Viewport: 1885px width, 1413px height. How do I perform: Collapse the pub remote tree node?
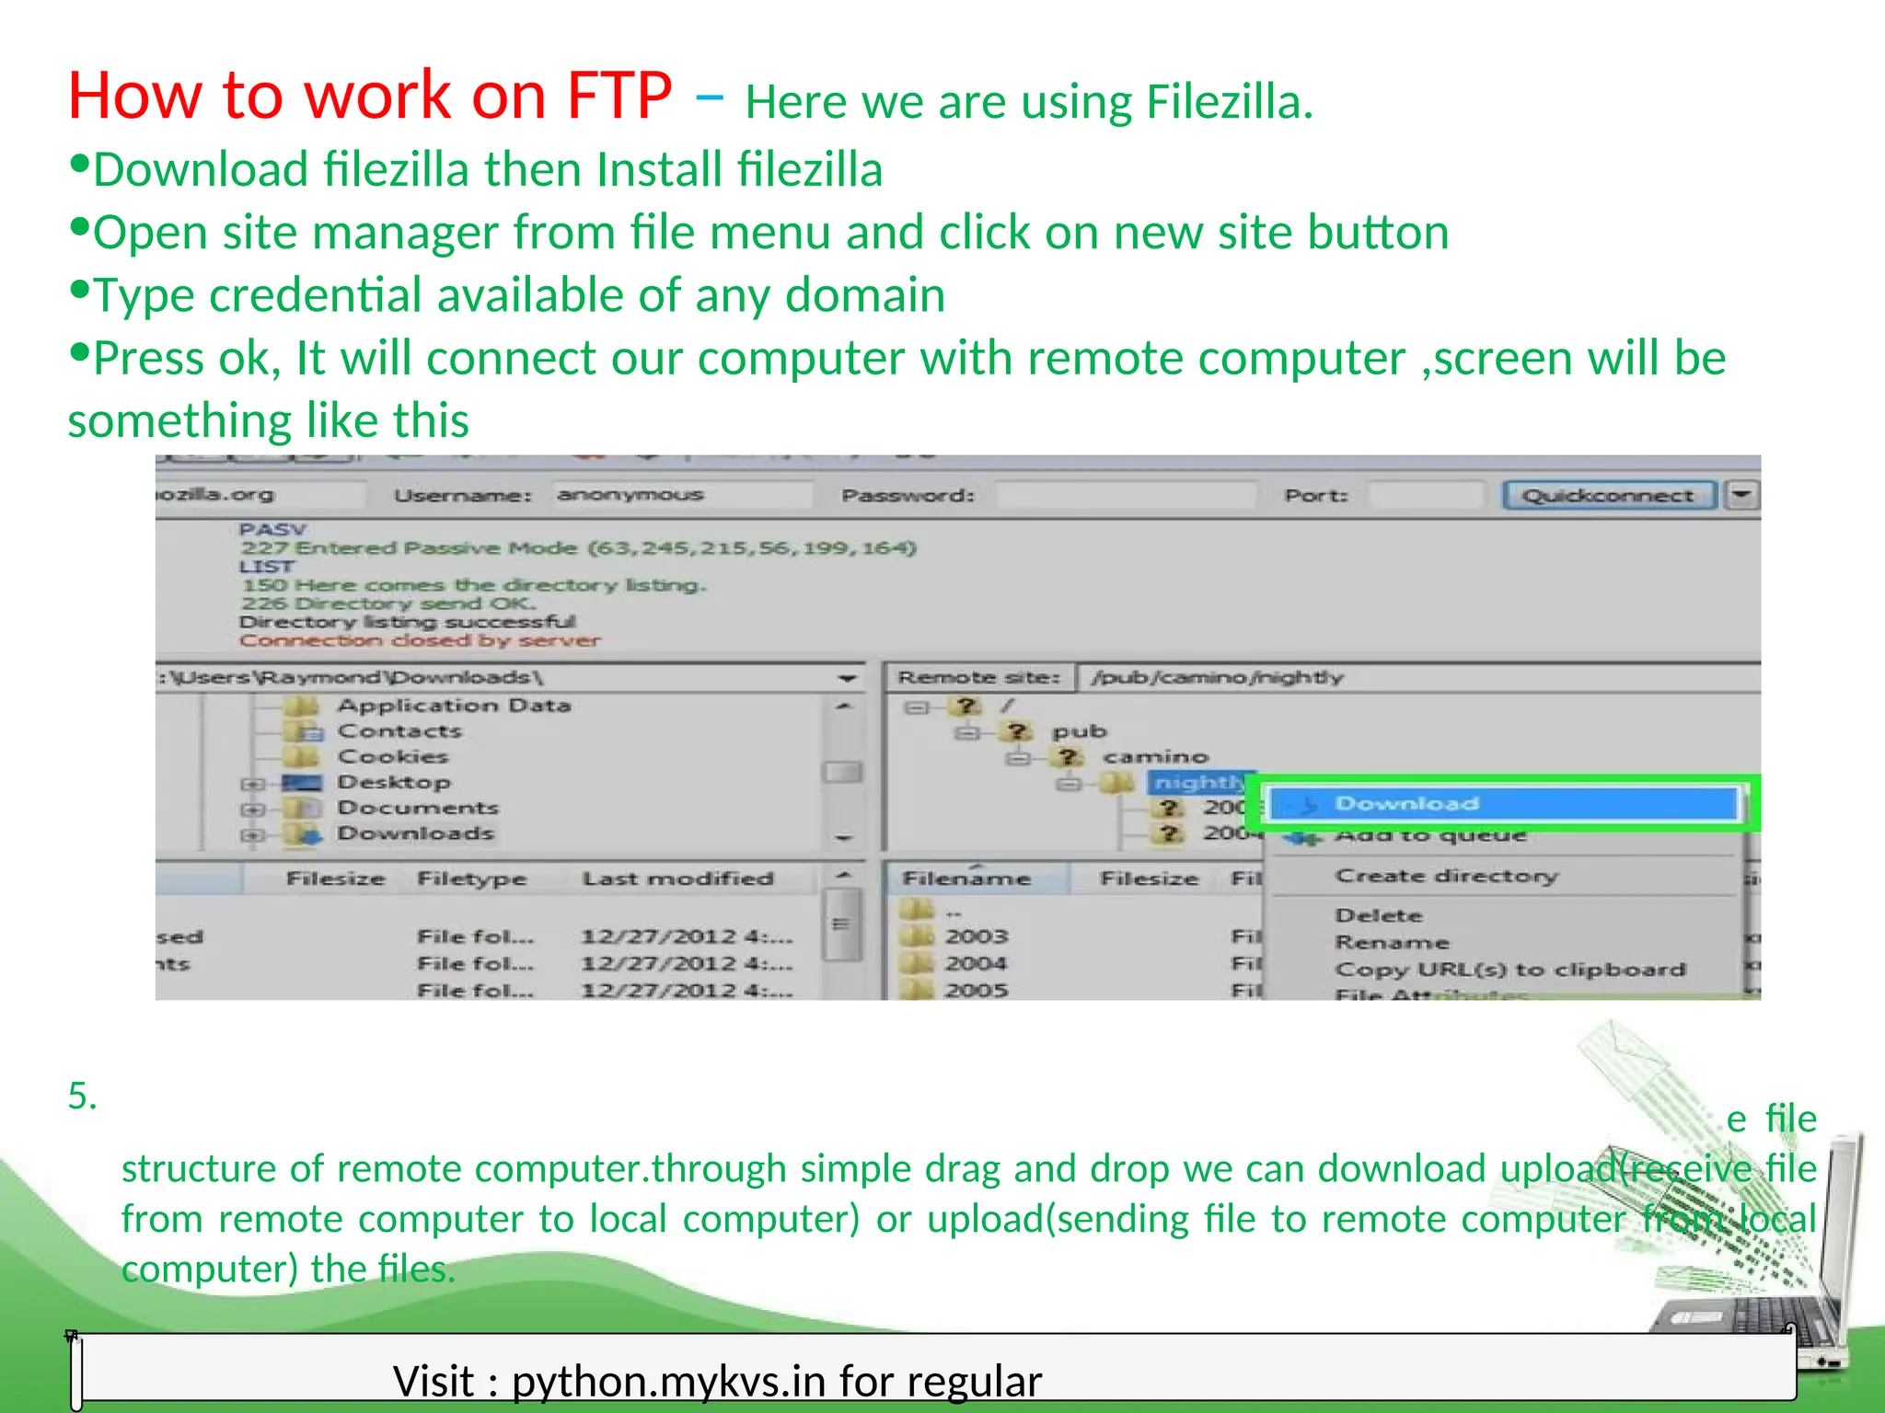coord(966,733)
